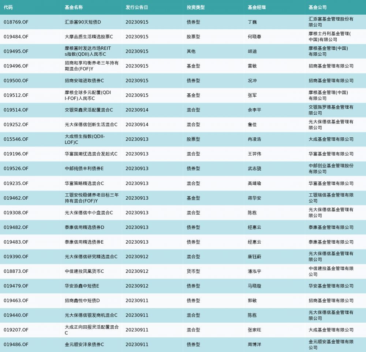Click fund manager 冉凌浩
Image resolution: width=366 pixels, height=352 pixels.
[254, 139]
